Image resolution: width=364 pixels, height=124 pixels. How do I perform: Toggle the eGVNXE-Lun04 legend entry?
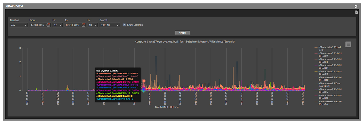pyautogui.click(x=330, y=60)
